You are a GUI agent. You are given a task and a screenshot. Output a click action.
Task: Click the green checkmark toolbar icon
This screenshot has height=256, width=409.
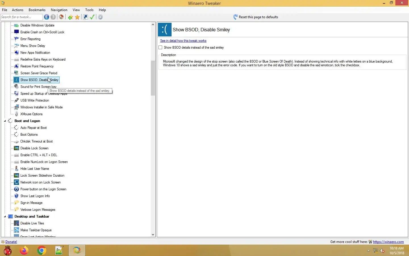click(92, 17)
